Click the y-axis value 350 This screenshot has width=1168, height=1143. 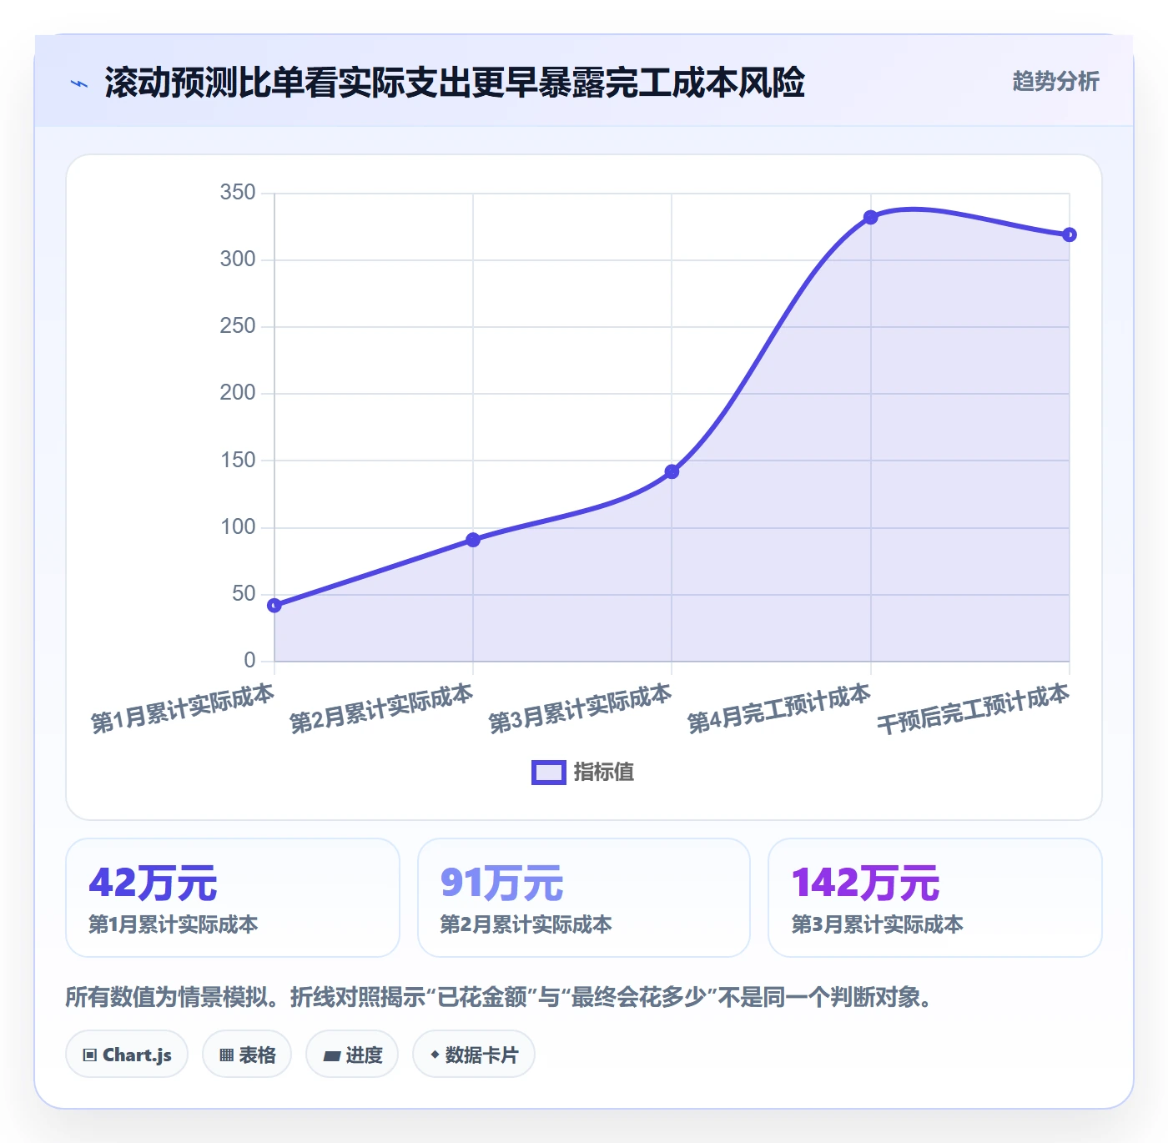click(238, 193)
